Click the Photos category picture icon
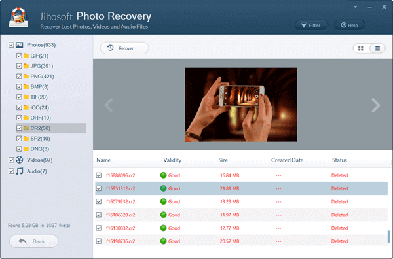The height and width of the screenshot is (259, 393). [x=19, y=45]
